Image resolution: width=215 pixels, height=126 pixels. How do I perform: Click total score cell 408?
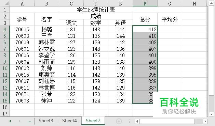145,42
